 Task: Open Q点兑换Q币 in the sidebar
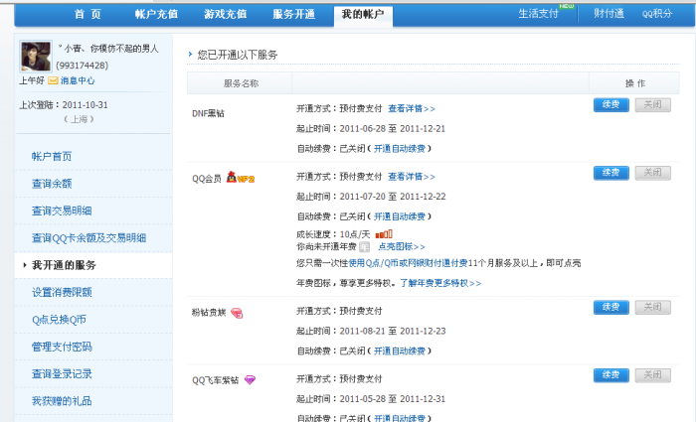59,320
